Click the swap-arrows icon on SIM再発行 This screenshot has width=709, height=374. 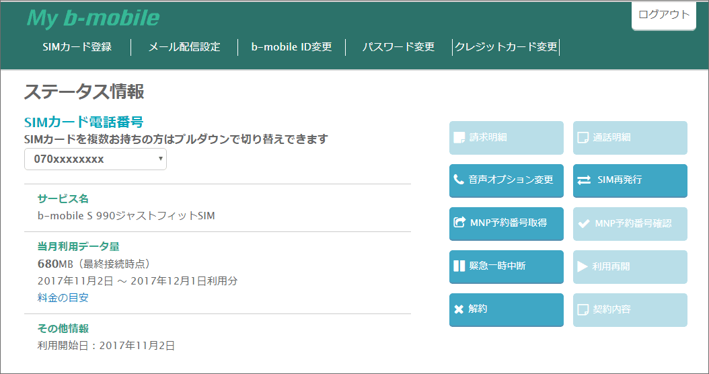(x=584, y=180)
